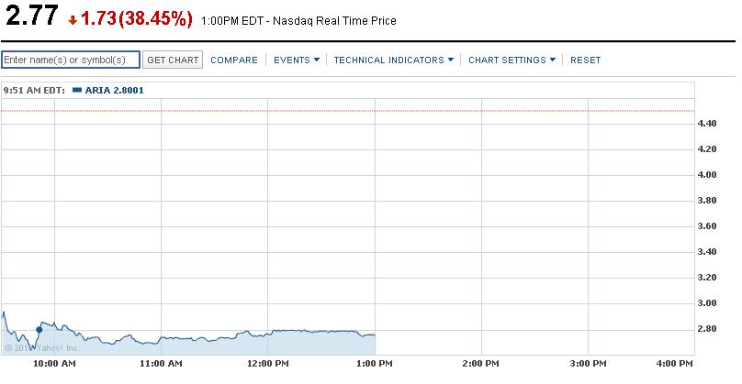
Task: Open the CHART SETTINGS dropdown
Action: [512, 60]
